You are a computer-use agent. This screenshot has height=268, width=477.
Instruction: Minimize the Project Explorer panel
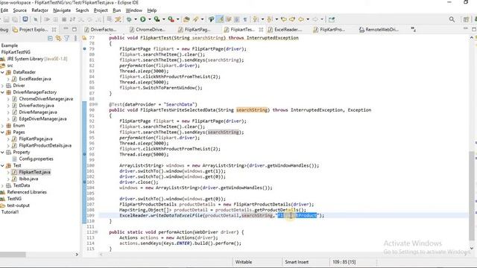66,29
